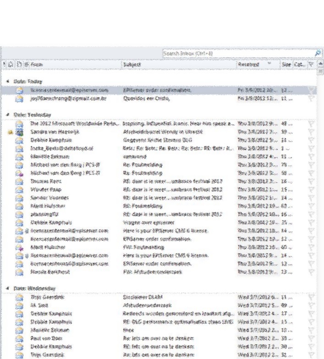Collapse the Date: Wednesday group
The image size is (324, 359).
click(x=7, y=288)
